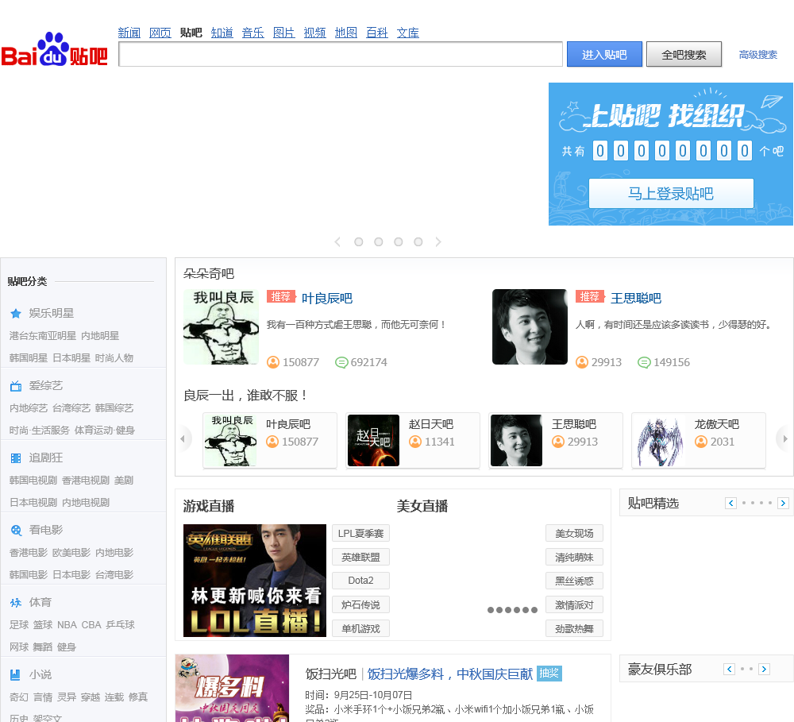Open the 龙傲天吧 card thumbnail
794x722 pixels.
(659, 440)
